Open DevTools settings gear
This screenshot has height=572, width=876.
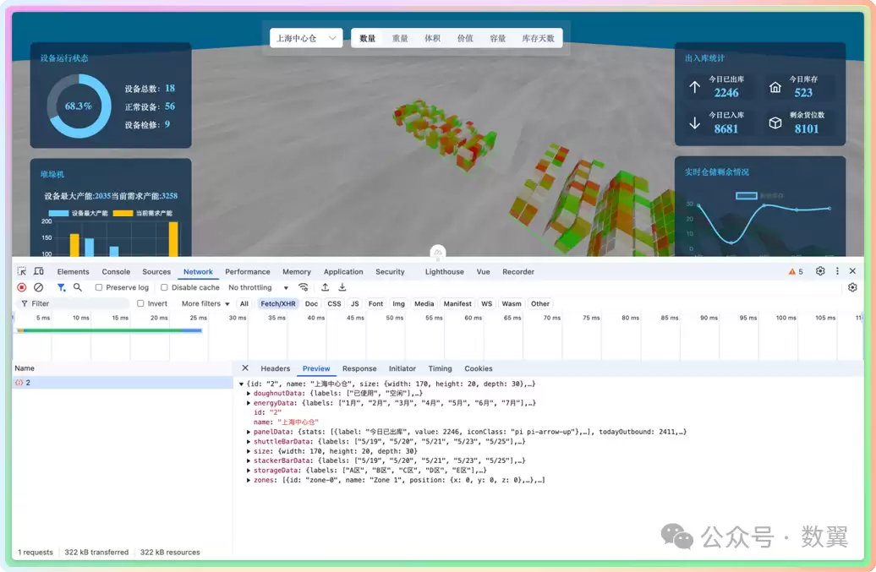coord(820,271)
